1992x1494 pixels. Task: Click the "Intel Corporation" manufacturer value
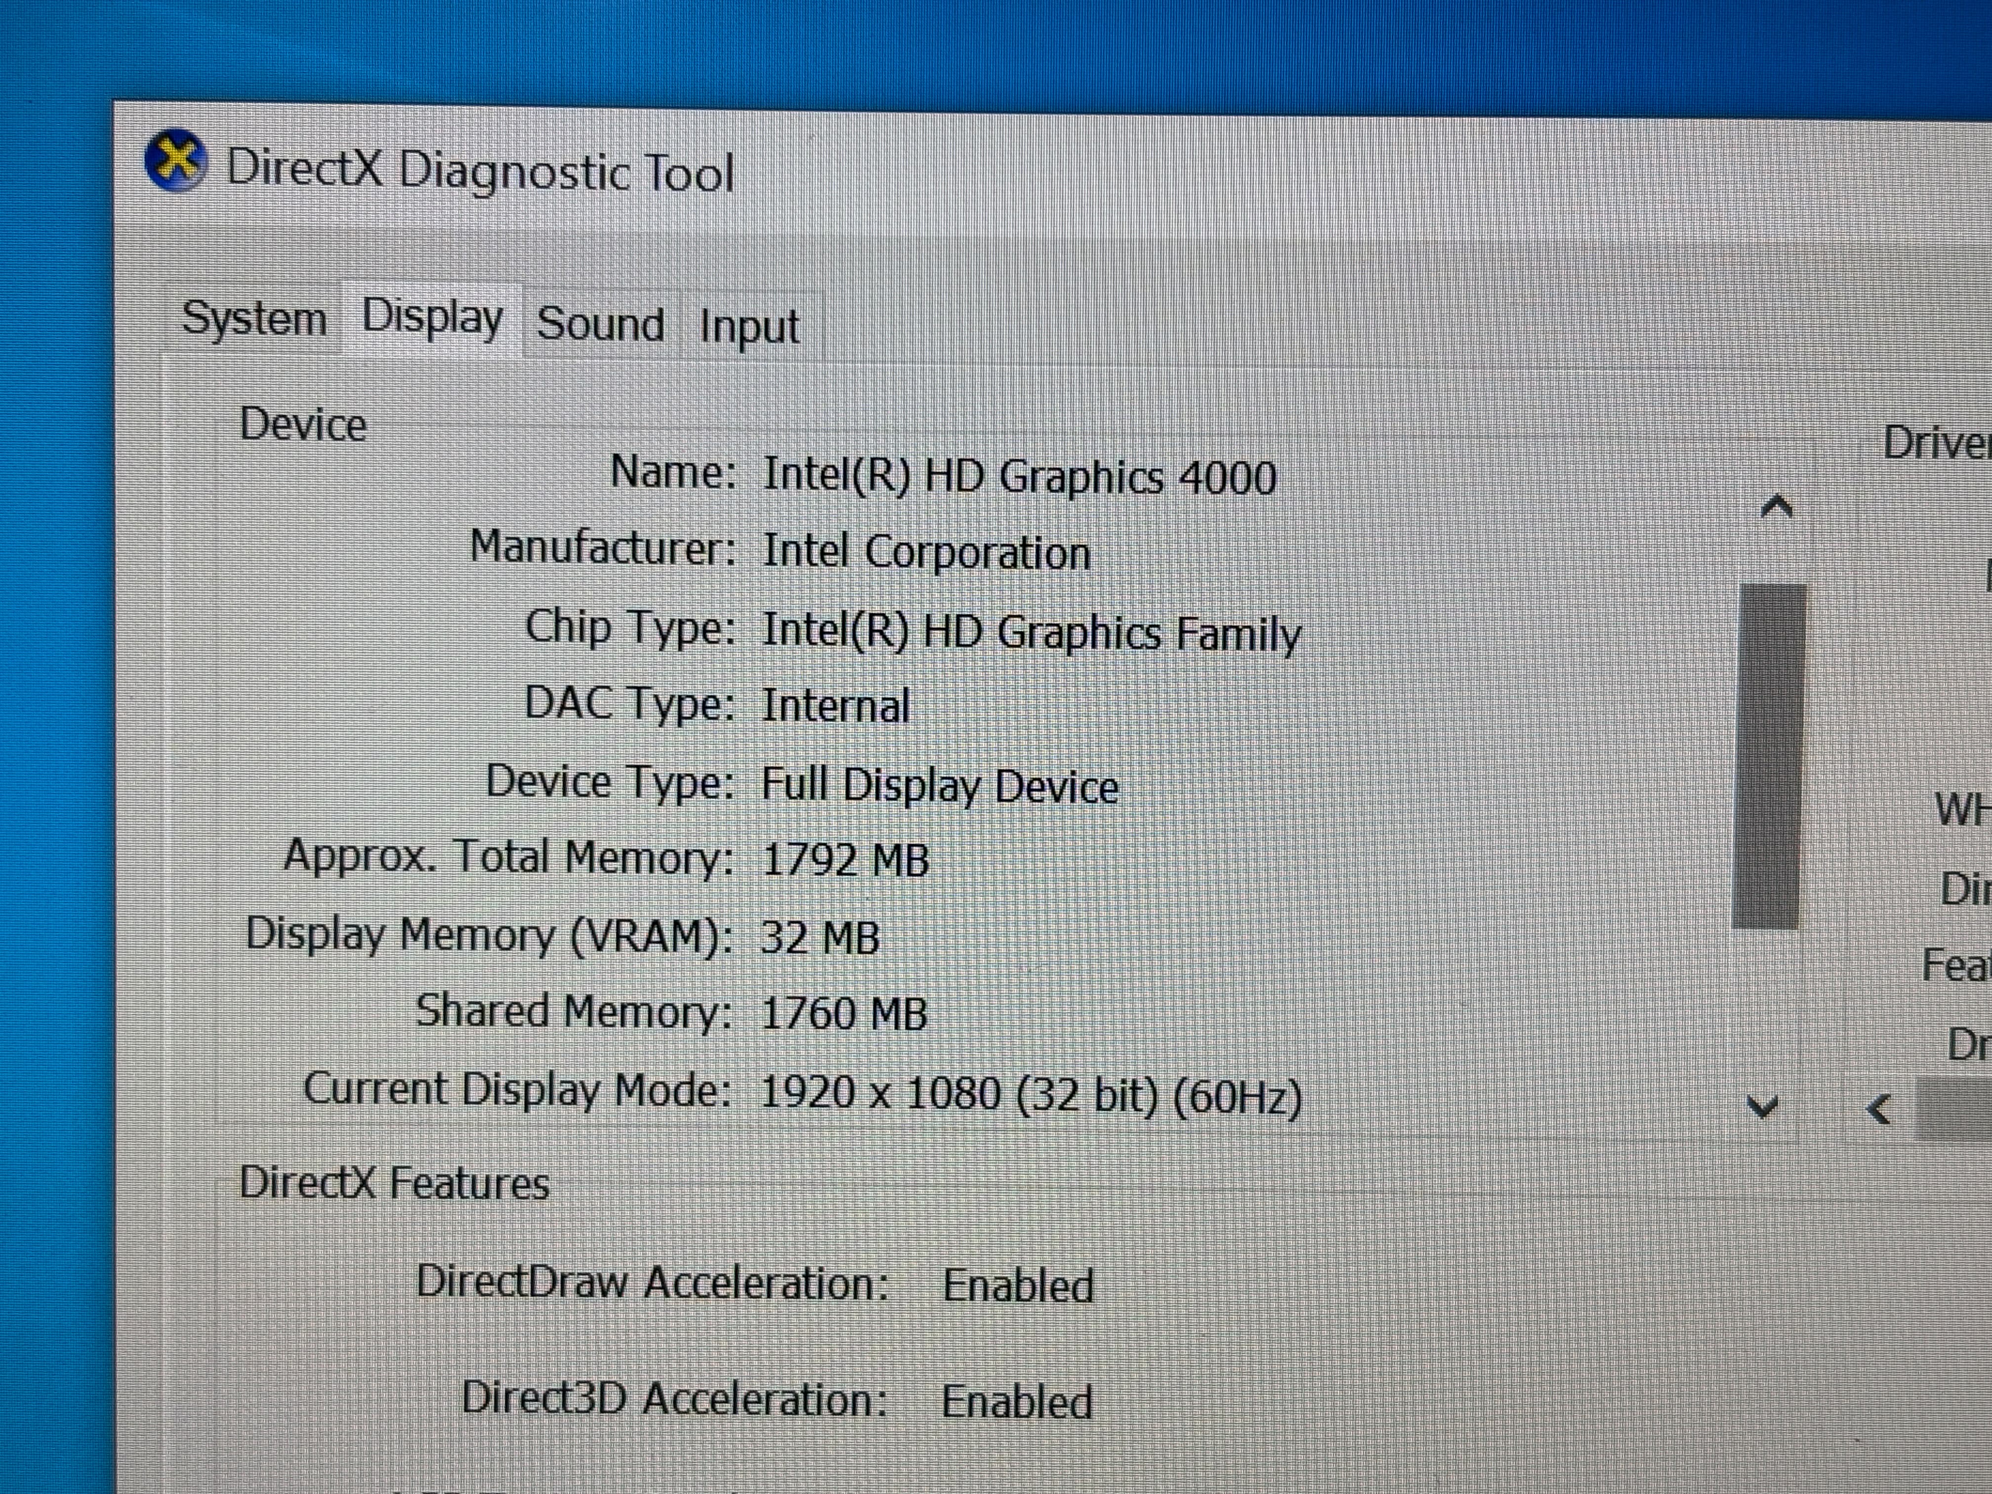point(926,552)
